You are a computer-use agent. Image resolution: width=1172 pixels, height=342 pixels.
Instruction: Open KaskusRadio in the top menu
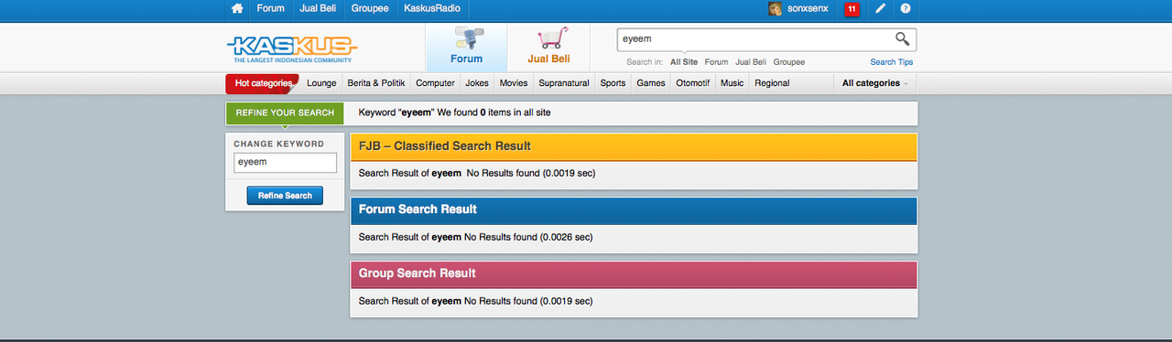pyautogui.click(x=432, y=8)
